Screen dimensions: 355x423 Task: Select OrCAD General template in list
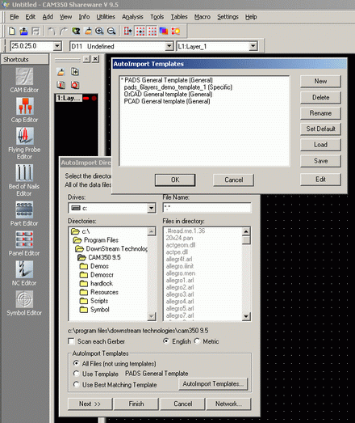point(168,94)
